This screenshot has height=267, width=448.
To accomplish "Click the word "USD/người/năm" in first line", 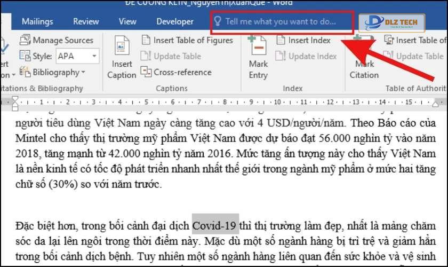I will pyautogui.click(x=306, y=123).
